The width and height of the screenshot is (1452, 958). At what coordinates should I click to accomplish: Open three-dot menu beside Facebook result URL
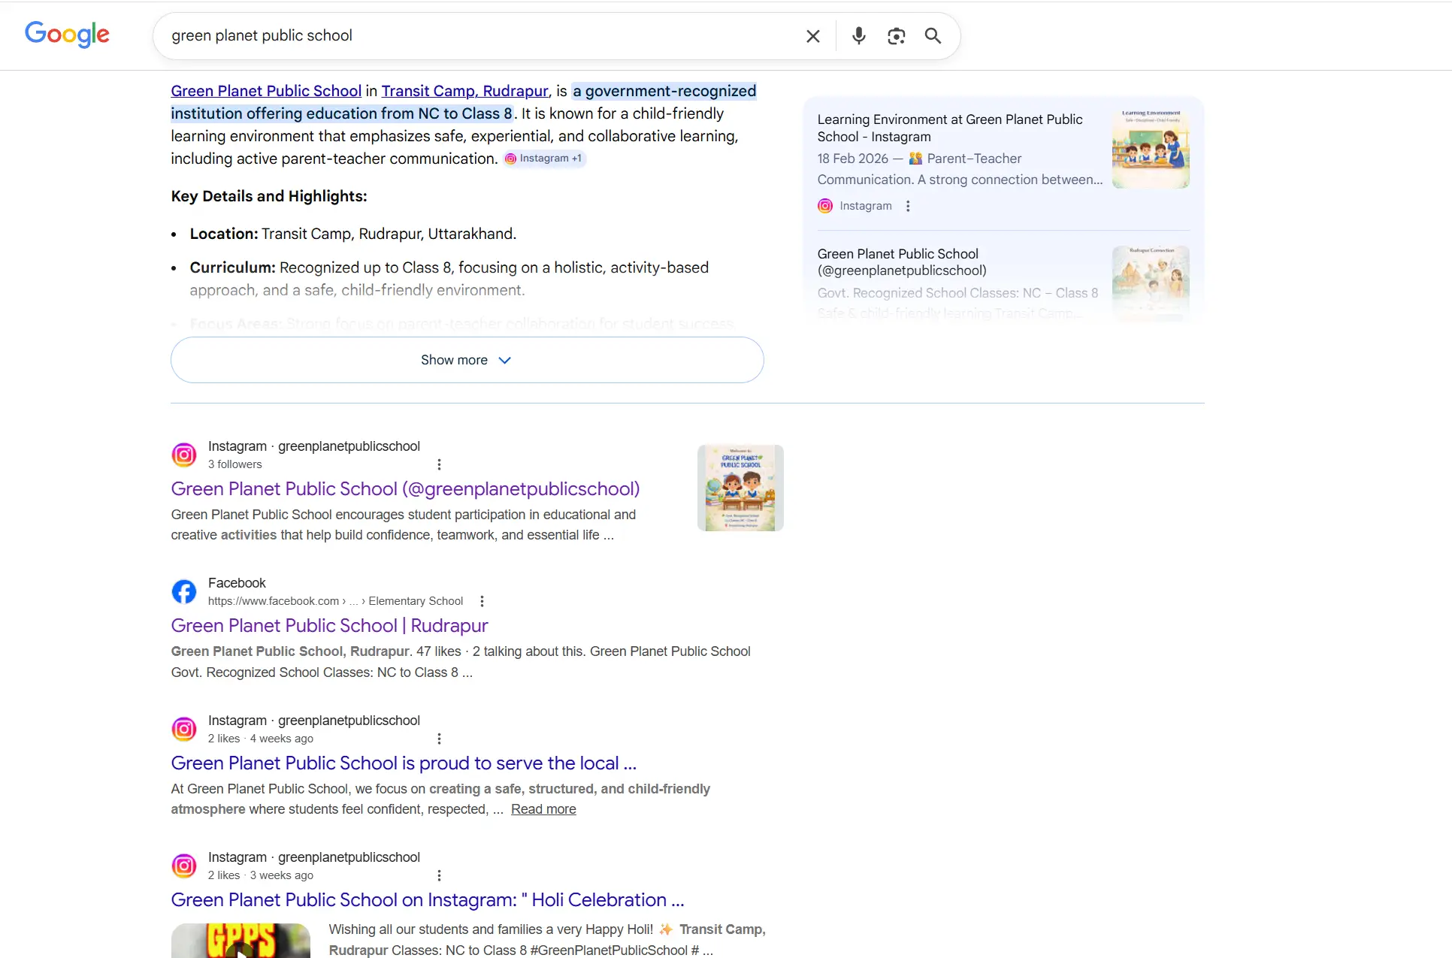[482, 601]
